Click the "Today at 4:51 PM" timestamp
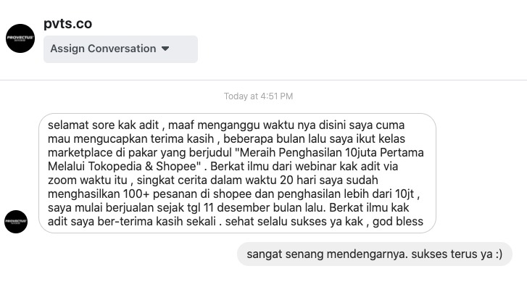 [259, 96]
